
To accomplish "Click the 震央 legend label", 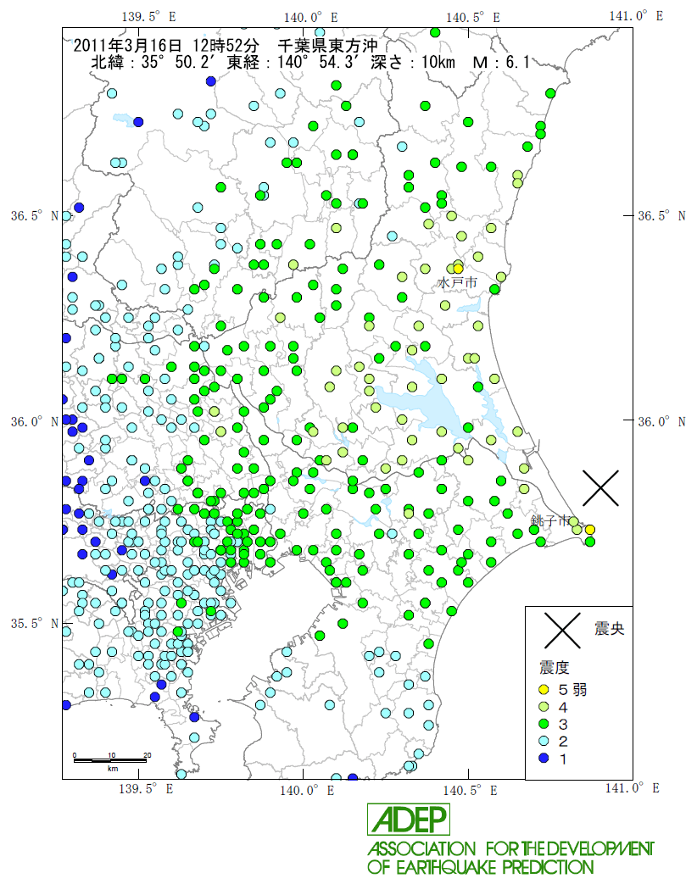I will 609,629.
